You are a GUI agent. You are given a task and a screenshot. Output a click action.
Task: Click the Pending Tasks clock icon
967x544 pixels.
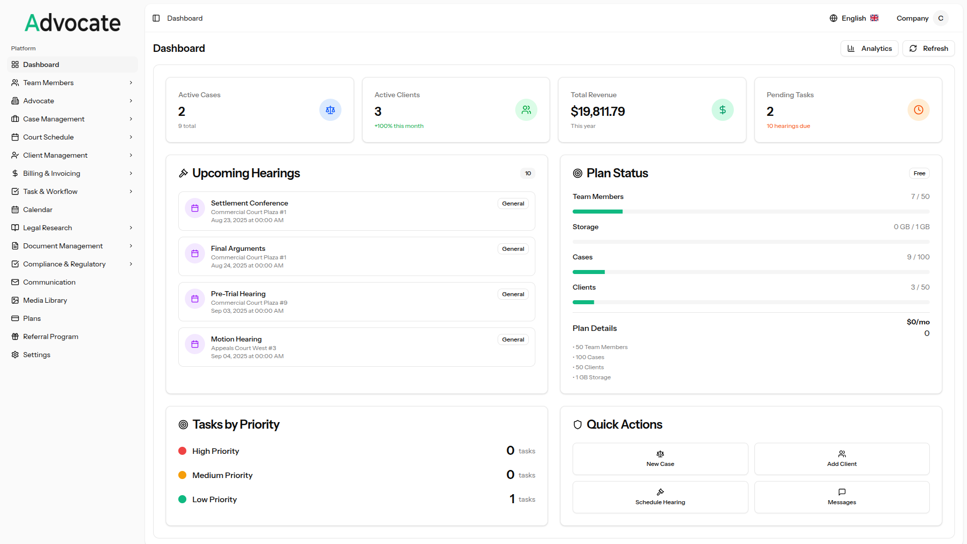click(x=918, y=110)
